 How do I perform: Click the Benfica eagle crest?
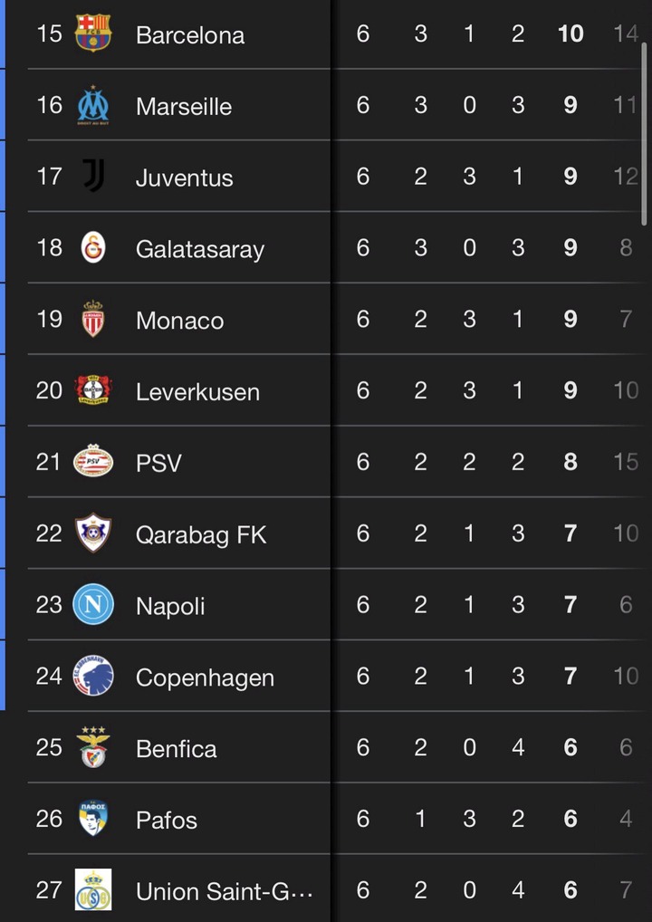coord(93,747)
